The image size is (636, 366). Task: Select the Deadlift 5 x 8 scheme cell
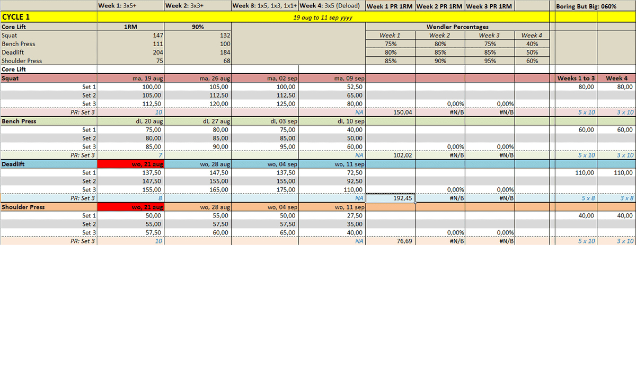[x=576, y=198]
